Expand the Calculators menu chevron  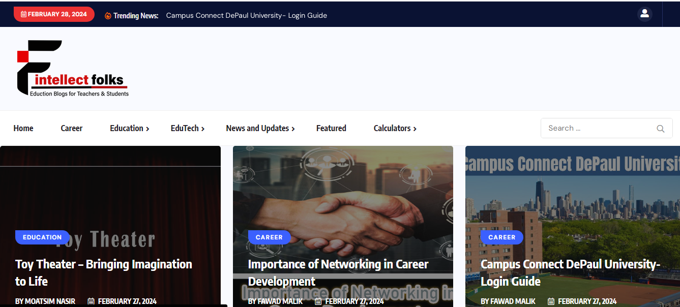415,129
